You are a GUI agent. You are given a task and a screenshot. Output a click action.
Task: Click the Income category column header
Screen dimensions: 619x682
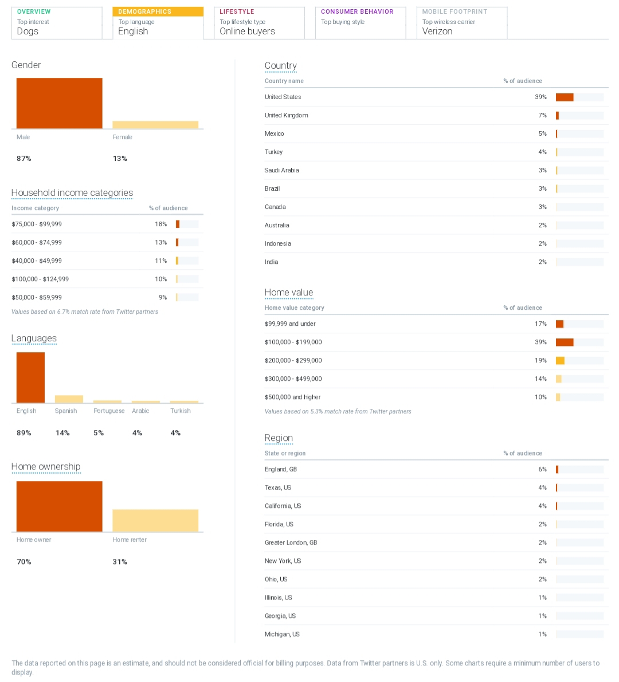tap(36, 208)
